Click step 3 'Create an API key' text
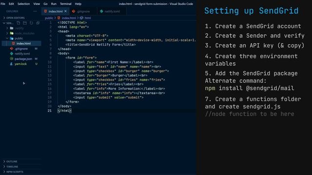 click(x=254, y=46)
